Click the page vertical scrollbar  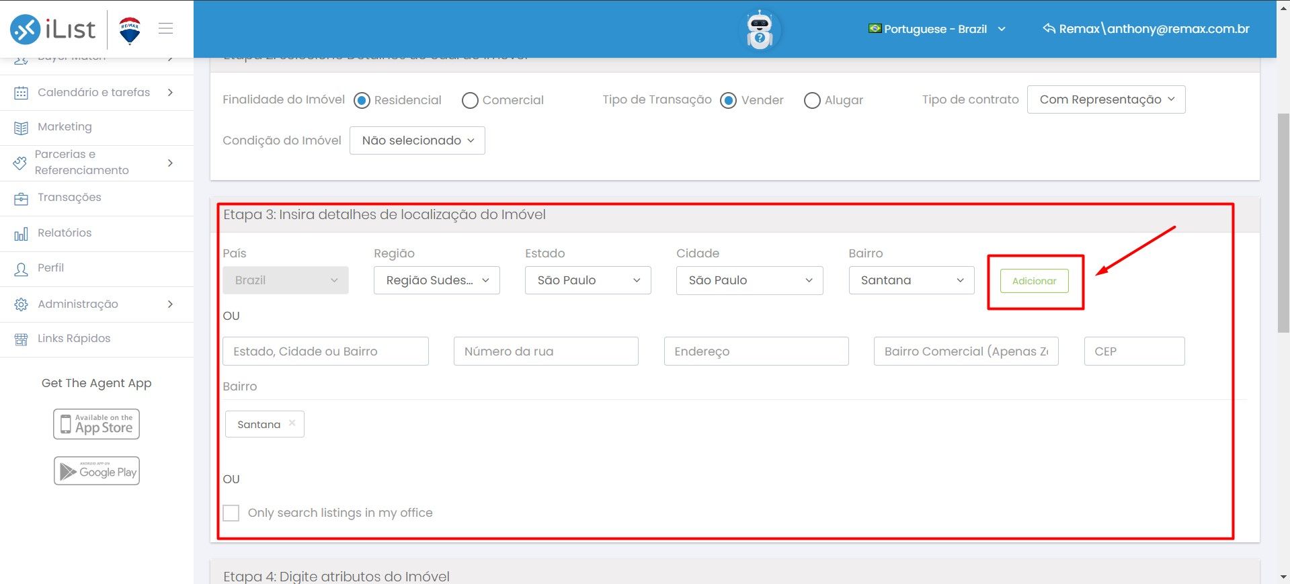tap(1283, 223)
